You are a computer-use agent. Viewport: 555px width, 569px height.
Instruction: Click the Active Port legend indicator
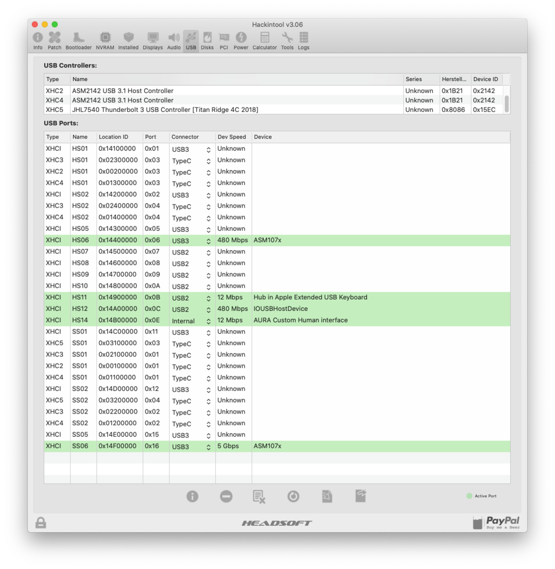click(469, 496)
